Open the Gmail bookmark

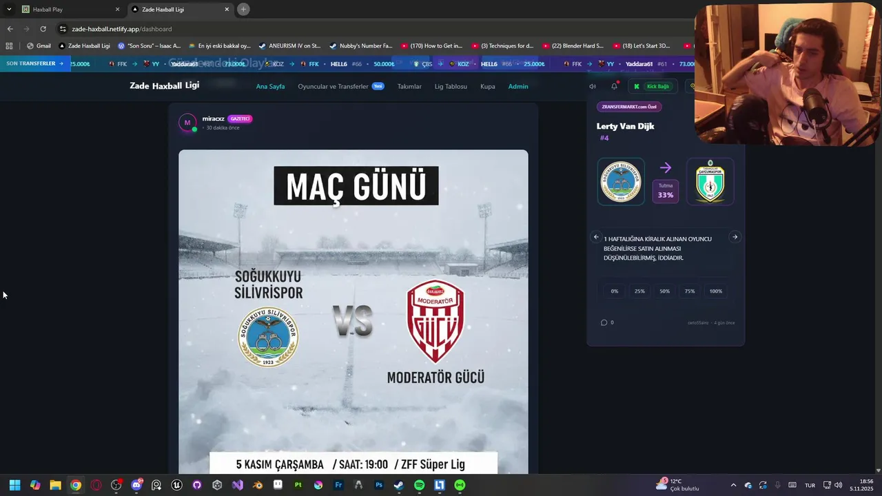(39, 46)
